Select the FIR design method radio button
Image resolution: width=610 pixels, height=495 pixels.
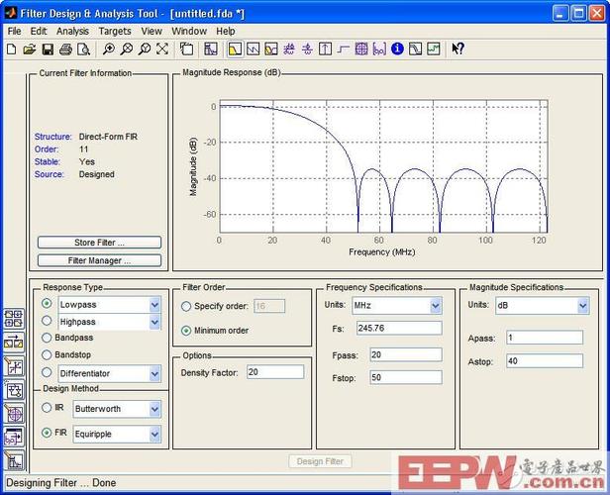47,433
